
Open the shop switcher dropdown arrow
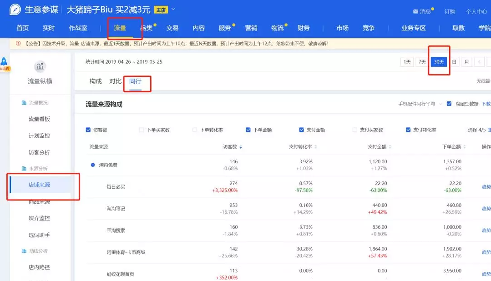[x=173, y=9]
